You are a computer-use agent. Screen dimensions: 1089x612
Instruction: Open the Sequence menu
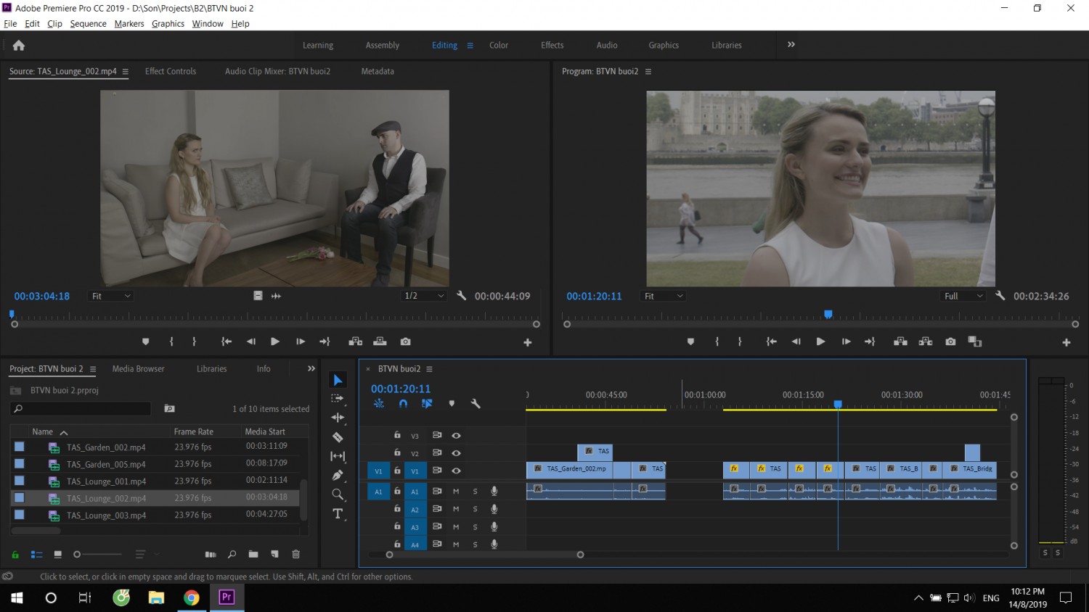coord(88,24)
